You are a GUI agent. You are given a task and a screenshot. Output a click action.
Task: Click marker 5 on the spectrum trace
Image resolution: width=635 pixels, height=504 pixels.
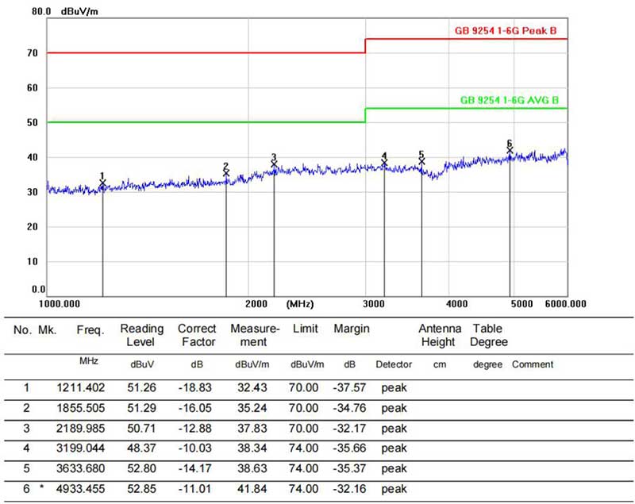click(421, 162)
